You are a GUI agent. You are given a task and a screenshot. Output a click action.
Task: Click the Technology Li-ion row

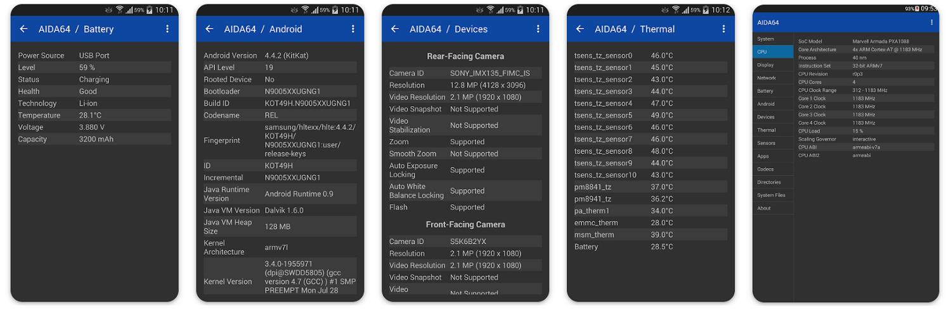[x=94, y=104]
